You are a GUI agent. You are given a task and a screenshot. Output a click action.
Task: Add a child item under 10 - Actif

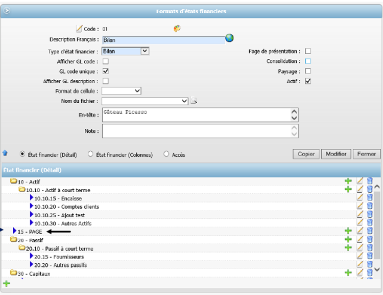click(348, 181)
